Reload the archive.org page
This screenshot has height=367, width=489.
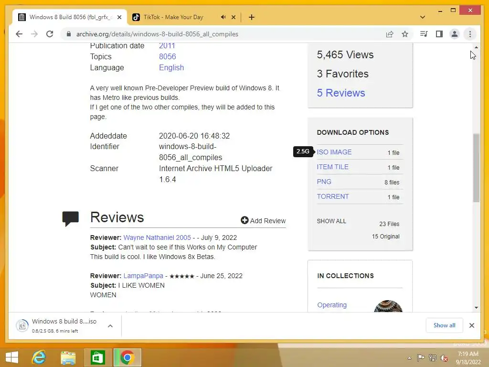(50, 34)
